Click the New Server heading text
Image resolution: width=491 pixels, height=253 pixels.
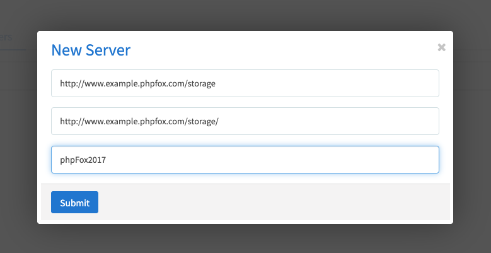(91, 50)
